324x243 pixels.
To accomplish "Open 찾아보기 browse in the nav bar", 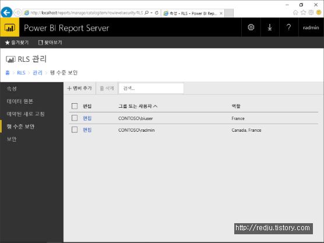I will (50, 43).
